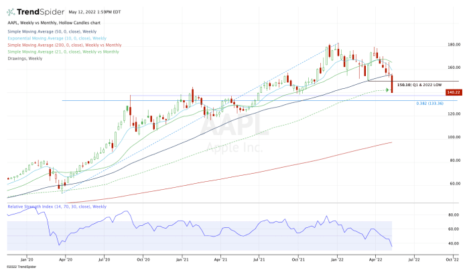
Task: Click the RSI 80.00 axis label
Action: tap(454, 215)
